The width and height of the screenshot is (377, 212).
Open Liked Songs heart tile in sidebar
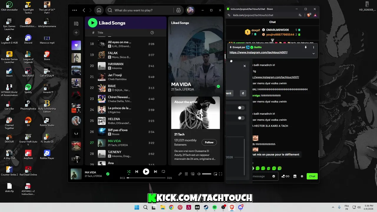[x=76, y=45]
